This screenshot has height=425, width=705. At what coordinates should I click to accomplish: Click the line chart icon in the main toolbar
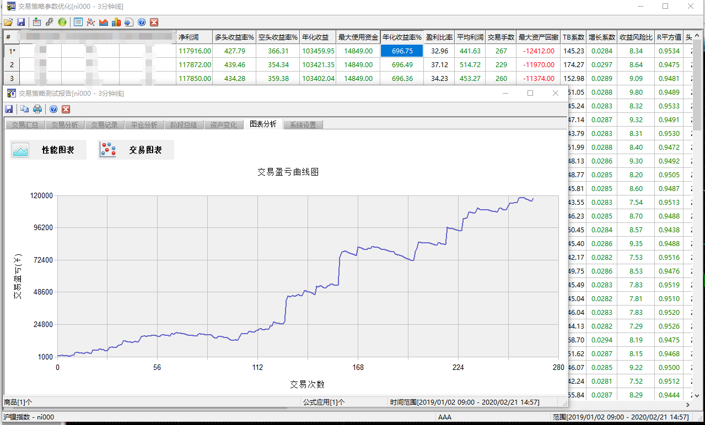pos(90,22)
